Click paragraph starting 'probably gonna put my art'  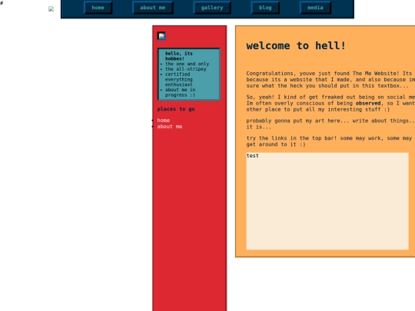click(330, 124)
